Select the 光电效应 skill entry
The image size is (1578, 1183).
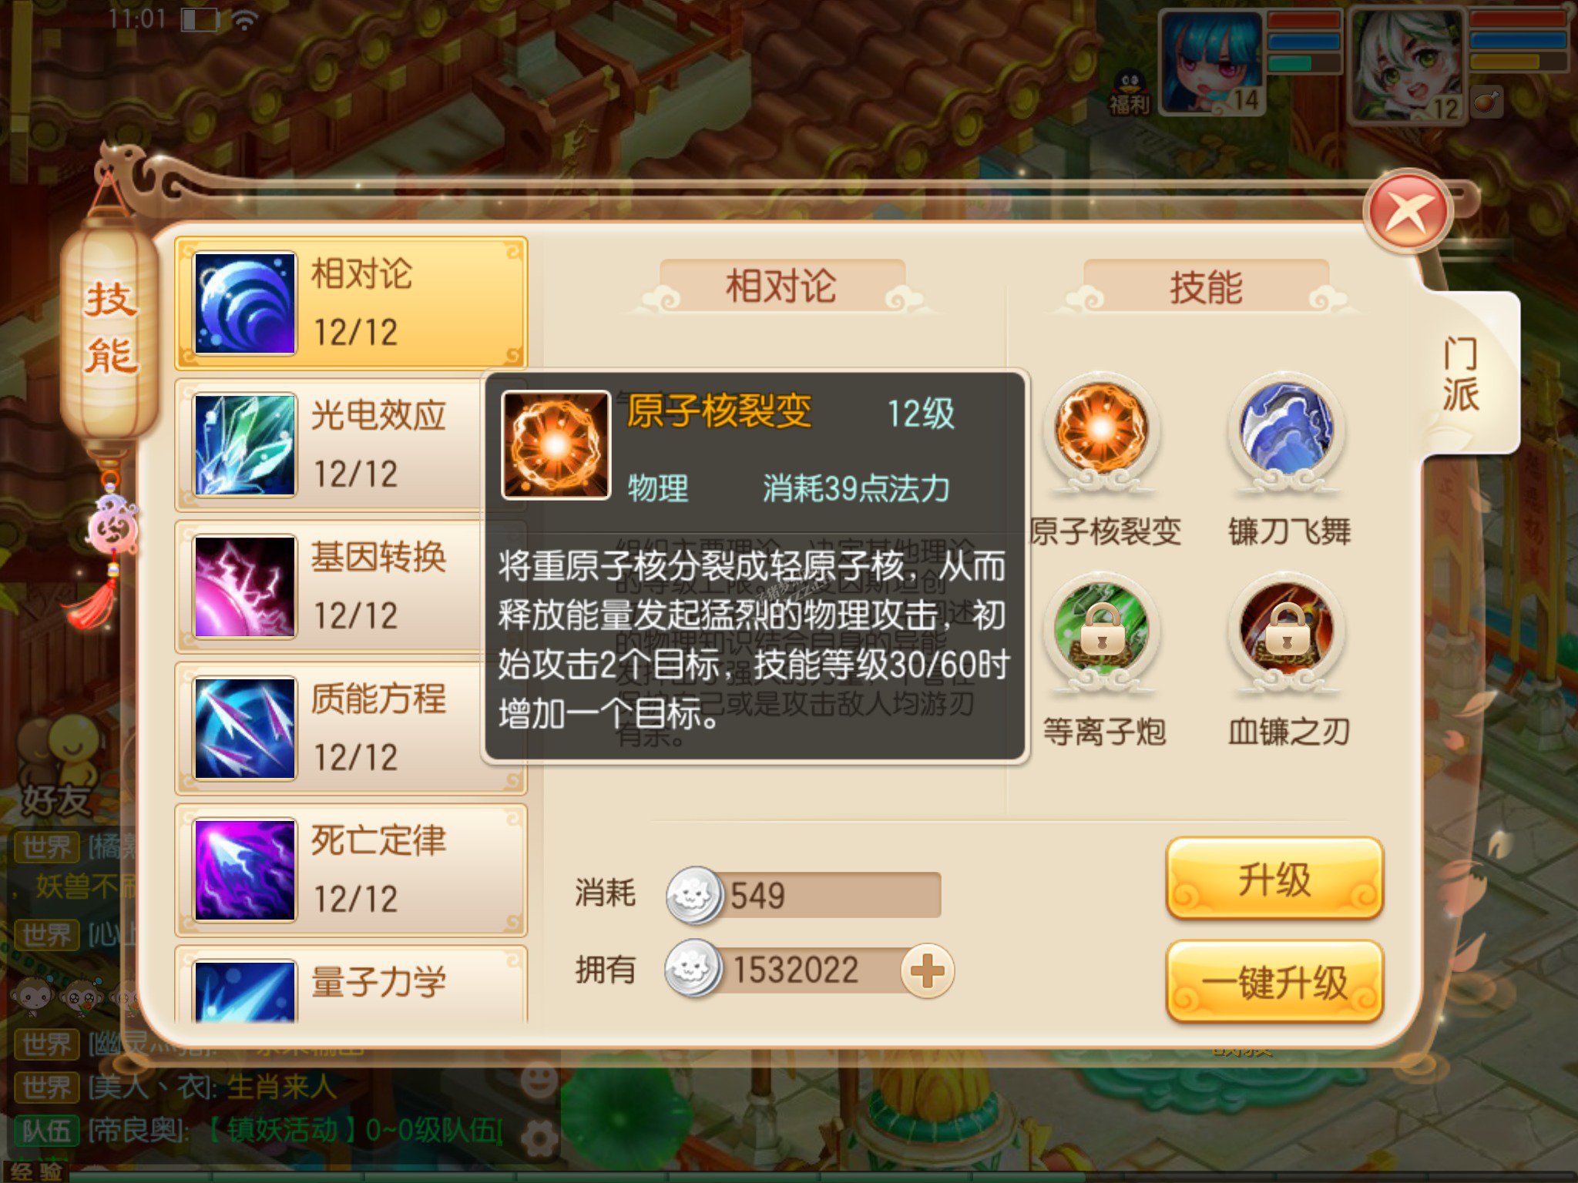coord(351,445)
